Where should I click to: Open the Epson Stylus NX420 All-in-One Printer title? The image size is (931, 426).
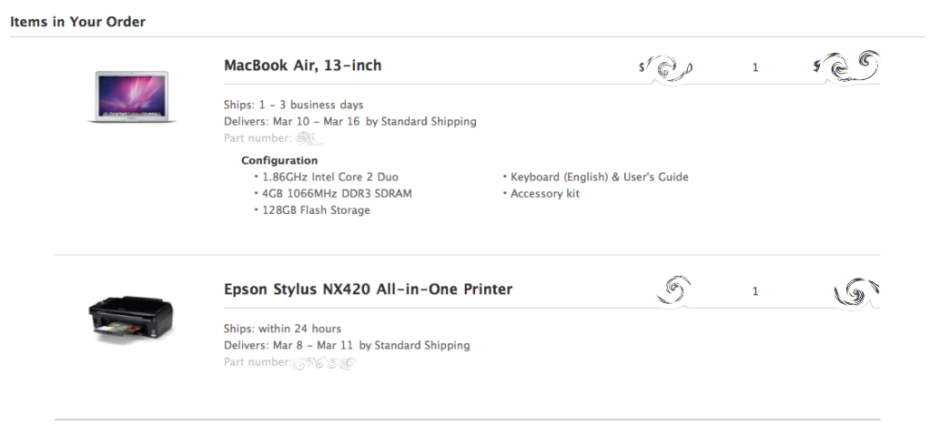coord(368,289)
